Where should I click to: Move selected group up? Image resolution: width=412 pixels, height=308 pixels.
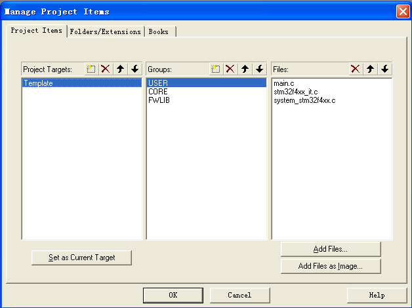[245, 69]
